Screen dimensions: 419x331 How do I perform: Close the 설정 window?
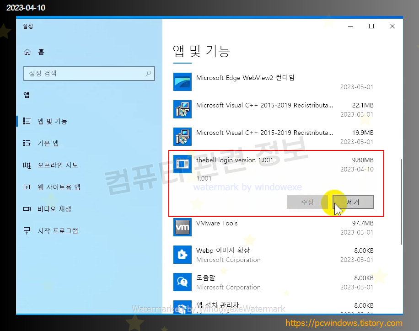tap(392, 26)
